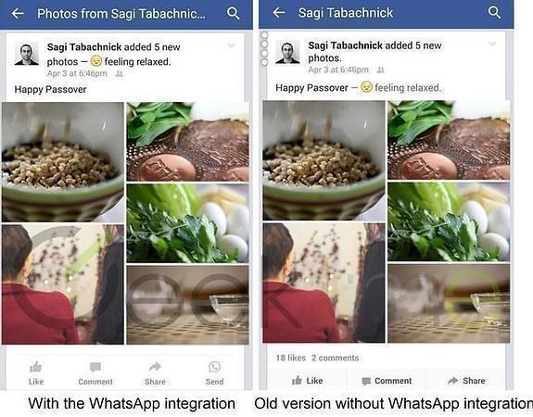Tap search icon in right Sagi Tabachnick header
The image size is (533, 417).
tap(494, 12)
